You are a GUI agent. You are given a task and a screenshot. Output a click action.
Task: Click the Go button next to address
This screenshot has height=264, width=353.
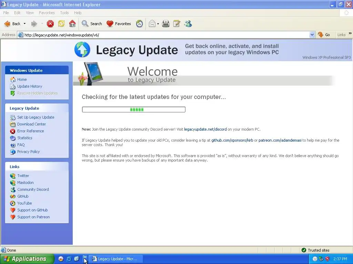click(x=324, y=35)
